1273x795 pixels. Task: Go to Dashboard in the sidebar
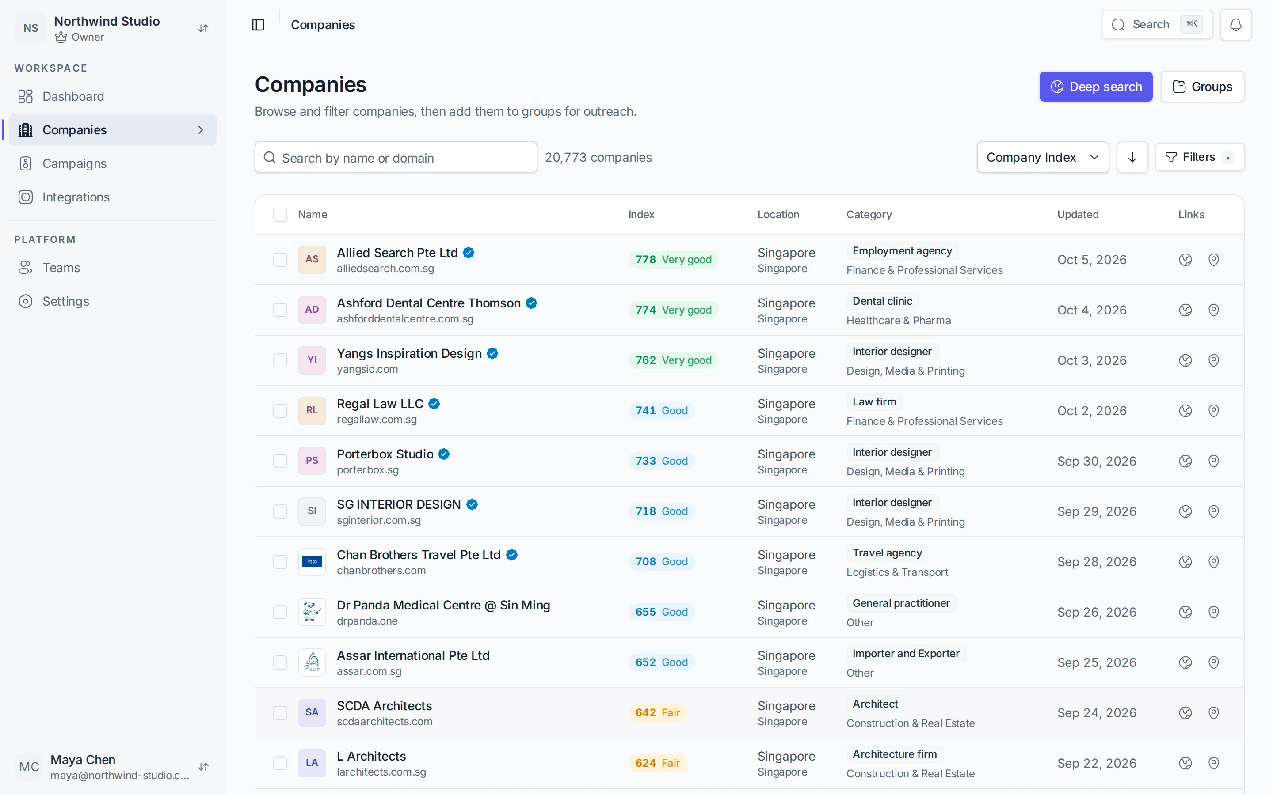pos(113,96)
